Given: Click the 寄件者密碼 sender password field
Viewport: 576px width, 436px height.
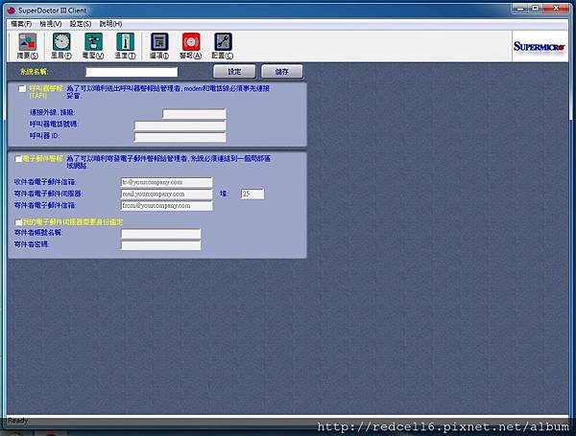Looking at the screenshot, I should 161,245.
